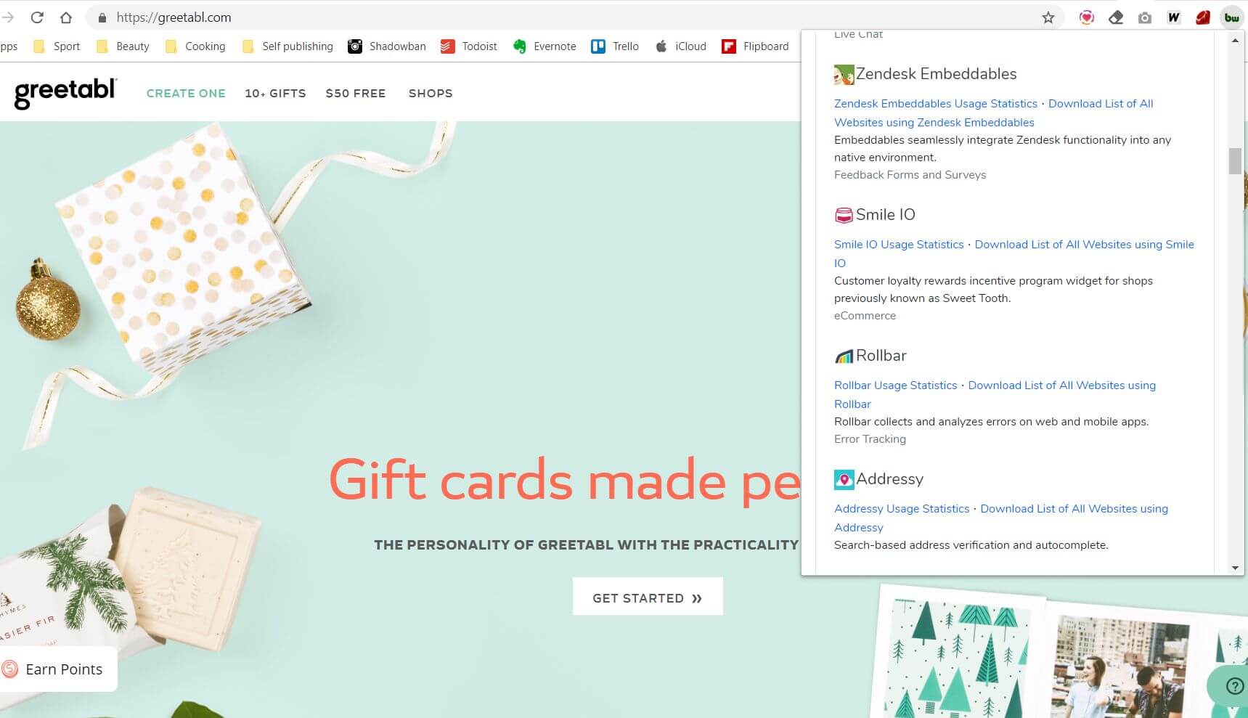Open the Trello bookmark

[615, 46]
